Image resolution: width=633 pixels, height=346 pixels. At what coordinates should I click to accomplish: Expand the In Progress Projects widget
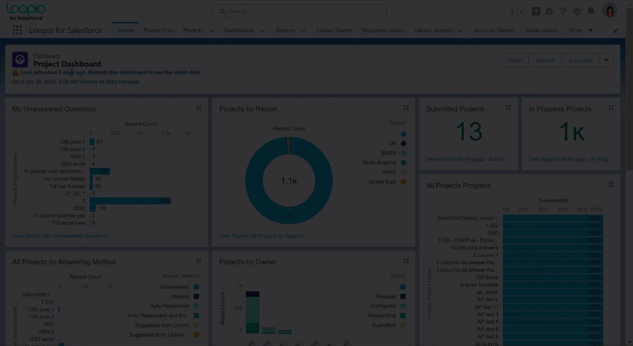pyautogui.click(x=611, y=108)
